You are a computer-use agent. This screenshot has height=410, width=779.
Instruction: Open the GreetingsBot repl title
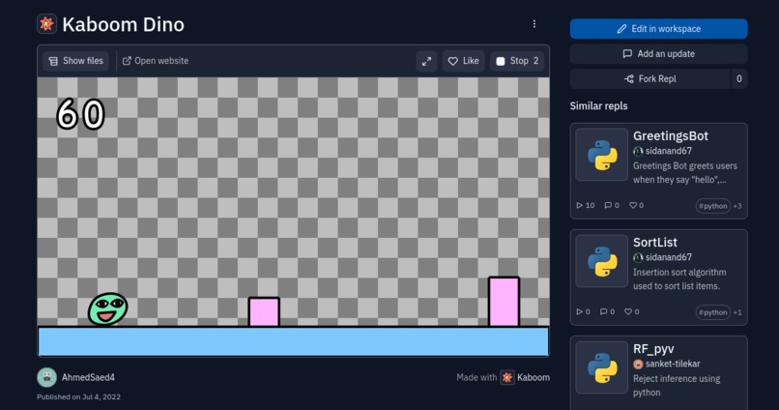[670, 135]
